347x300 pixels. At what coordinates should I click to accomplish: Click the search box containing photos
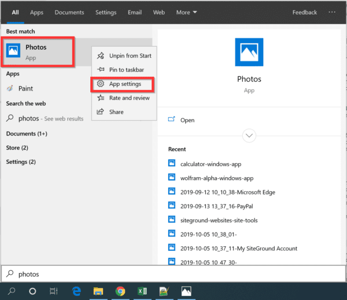pyautogui.click(x=173, y=274)
